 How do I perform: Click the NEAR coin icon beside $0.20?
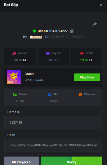click(24, 60)
